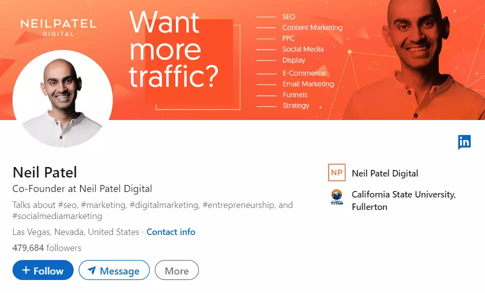Click the "Want more traffic?" banner headline
This screenshot has width=485, height=293.
pos(174,50)
